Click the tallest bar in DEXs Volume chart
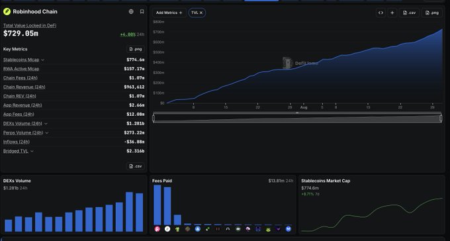 pyautogui.click(x=129, y=212)
